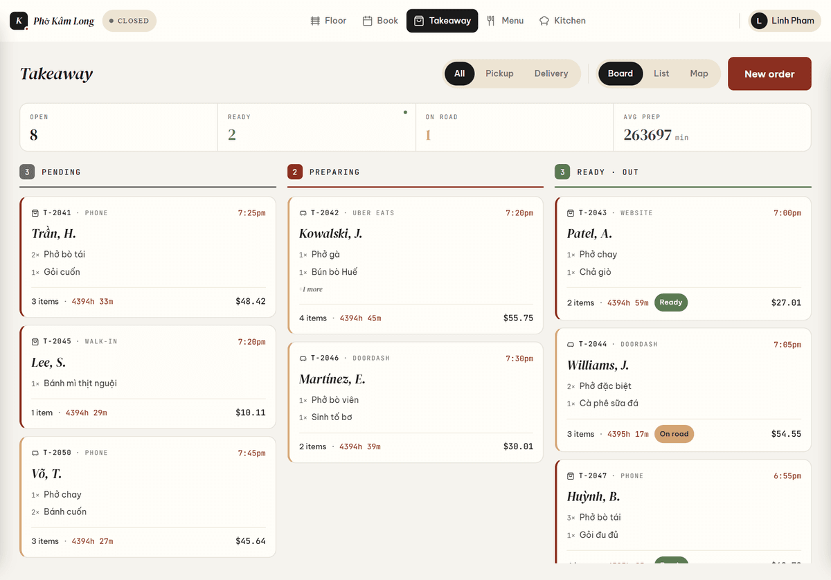
Task: Click the Takeaway bag icon in navigation
Action: 419,21
